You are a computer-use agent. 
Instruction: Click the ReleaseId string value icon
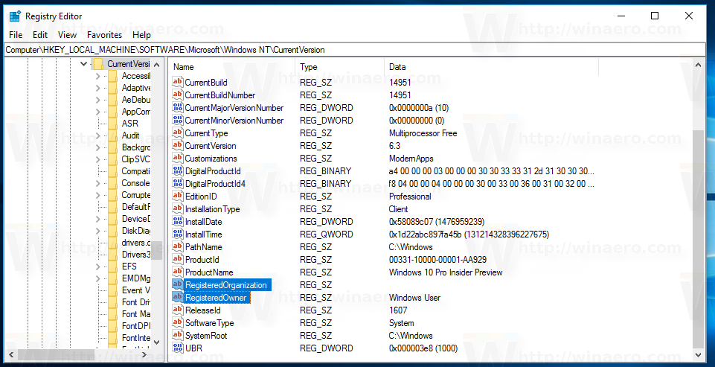click(177, 310)
